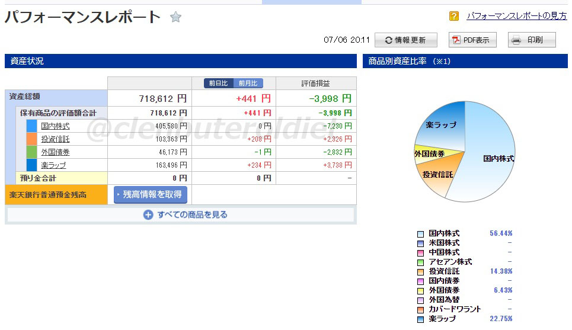Click the 預り金合計 row label
572x330 pixels.
coord(38,178)
